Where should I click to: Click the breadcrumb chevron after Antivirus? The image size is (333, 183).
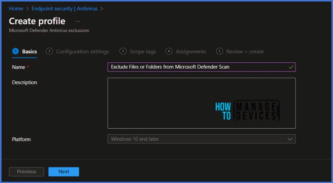(x=101, y=9)
